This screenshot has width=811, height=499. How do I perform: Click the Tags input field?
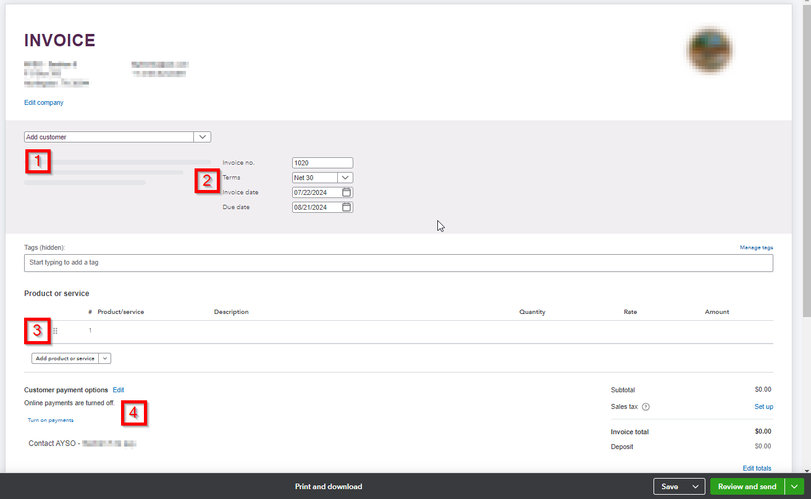pos(398,263)
